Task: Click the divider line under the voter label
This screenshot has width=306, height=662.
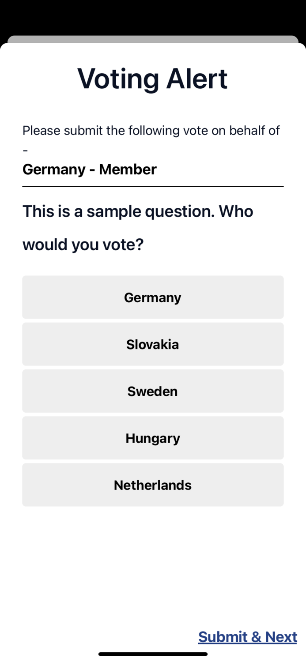Action: point(153,187)
